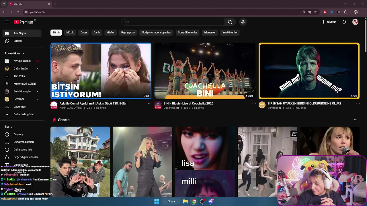Screen dimensions: 367x206
Task: Open BINI Coachella video thumbnail
Action: [x=205, y=71]
